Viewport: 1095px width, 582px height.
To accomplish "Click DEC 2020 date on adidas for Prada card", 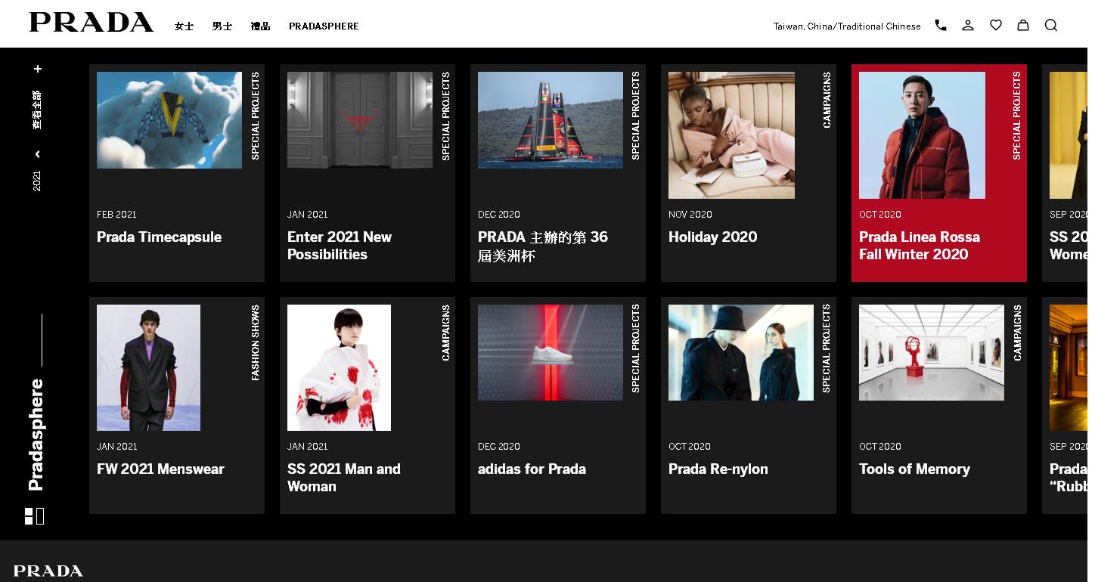I will tap(499, 447).
